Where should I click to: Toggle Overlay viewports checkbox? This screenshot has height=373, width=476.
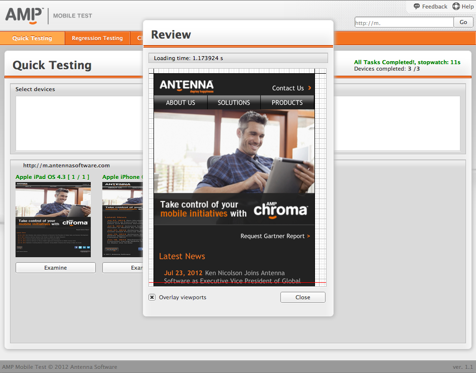click(x=152, y=297)
